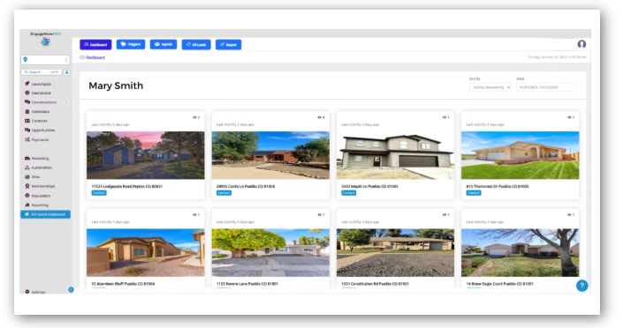This screenshot has height=328, width=623.
Task: Open Calendars in the sidebar
Action: pos(37,112)
